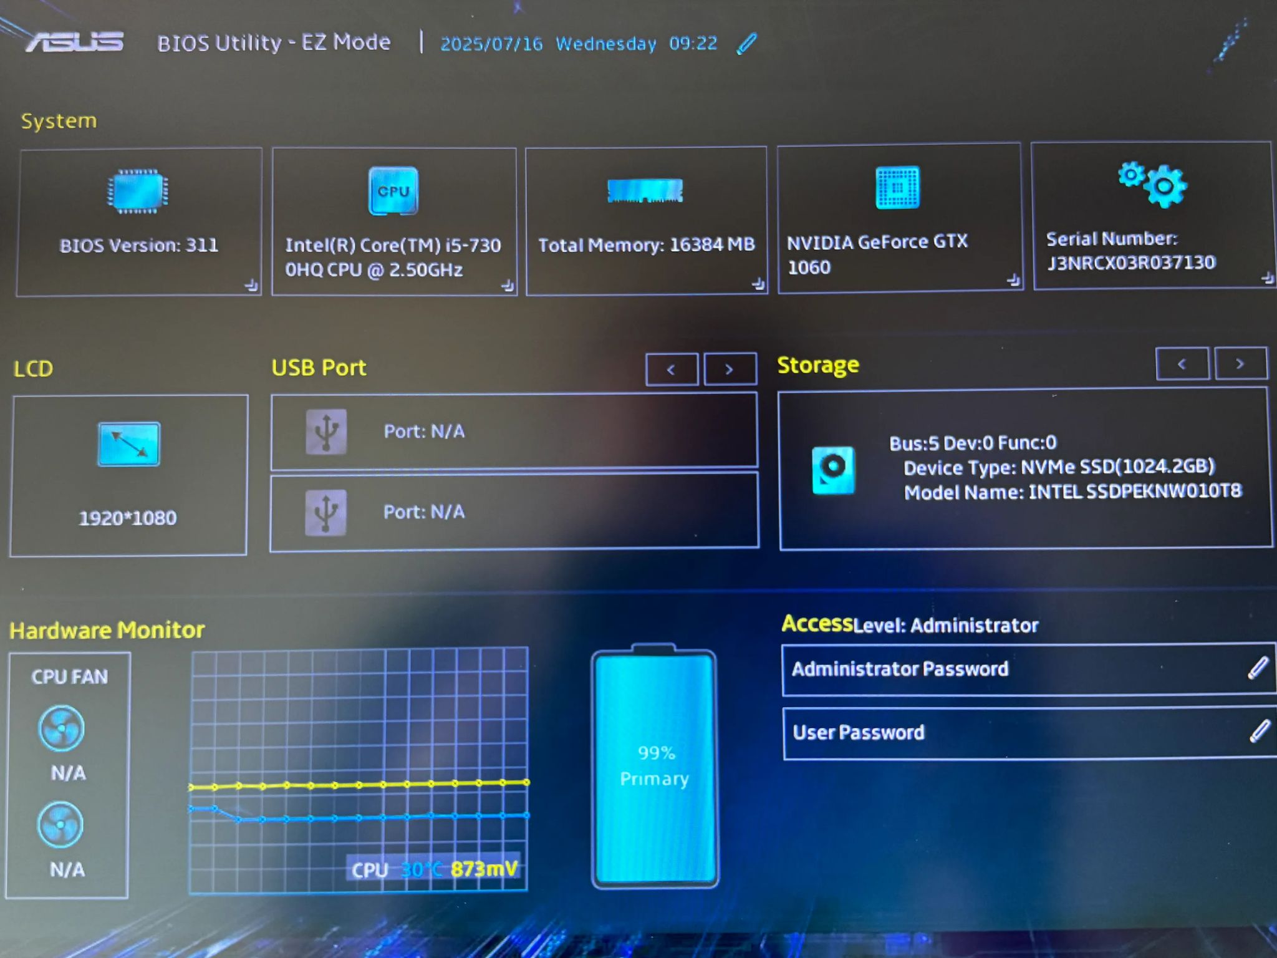Click 'Total Memory: 16384 MB' text

pos(647,244)
